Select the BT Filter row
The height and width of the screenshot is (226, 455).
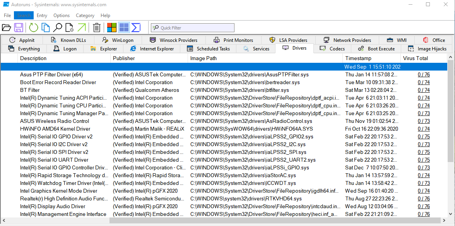224,90
